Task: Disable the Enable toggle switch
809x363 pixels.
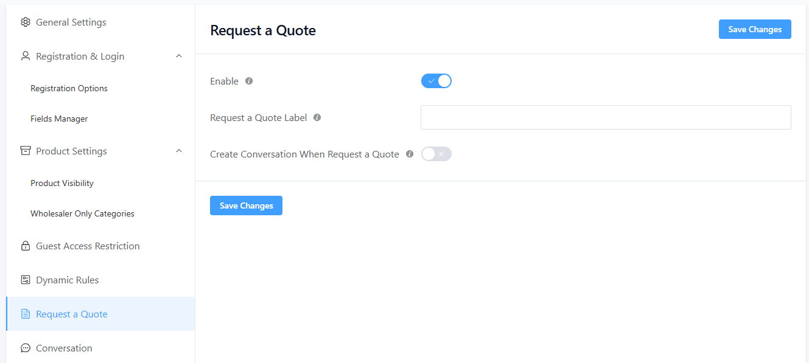Action: (436, 81)
